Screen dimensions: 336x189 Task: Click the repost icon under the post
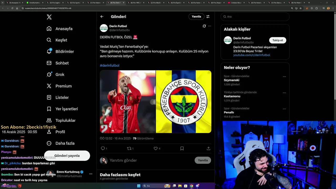(x=129, y=148)
